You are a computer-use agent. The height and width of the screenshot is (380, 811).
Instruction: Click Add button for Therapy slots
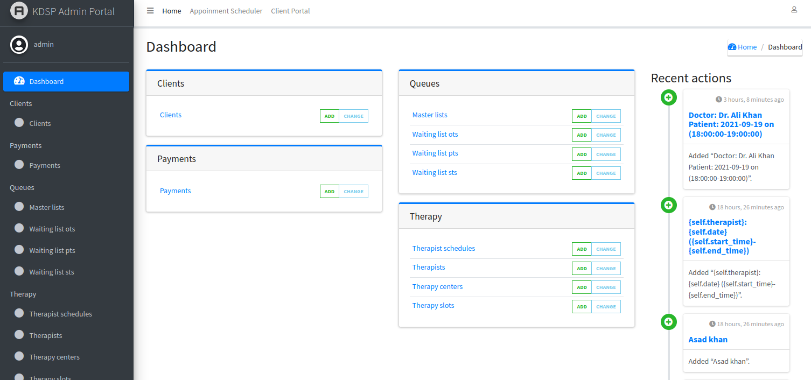[582, 307]
